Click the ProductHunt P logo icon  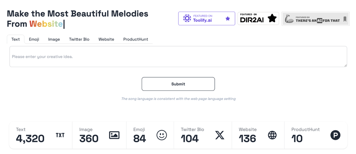click(x=335, y=135)
